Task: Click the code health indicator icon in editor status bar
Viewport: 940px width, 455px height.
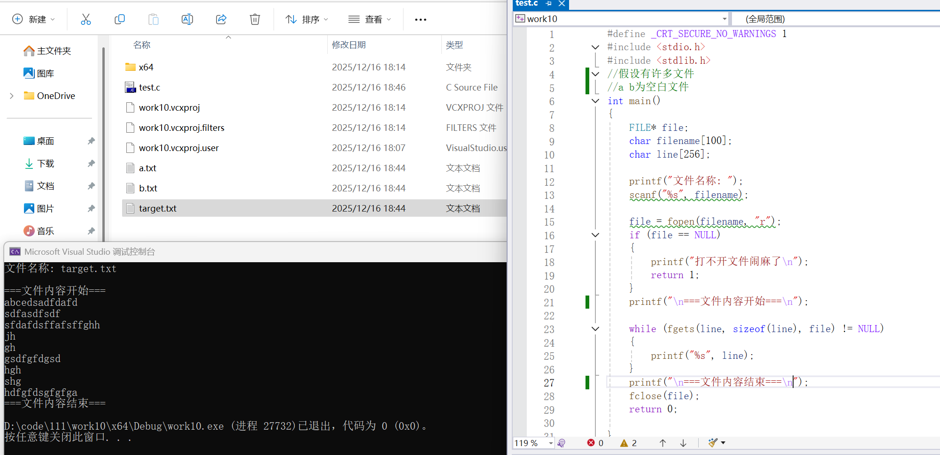Action: (562, 443)
